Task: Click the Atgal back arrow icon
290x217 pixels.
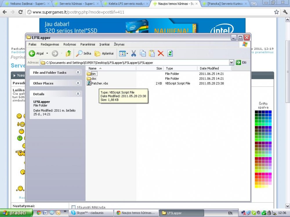Action: click(32, 54)
